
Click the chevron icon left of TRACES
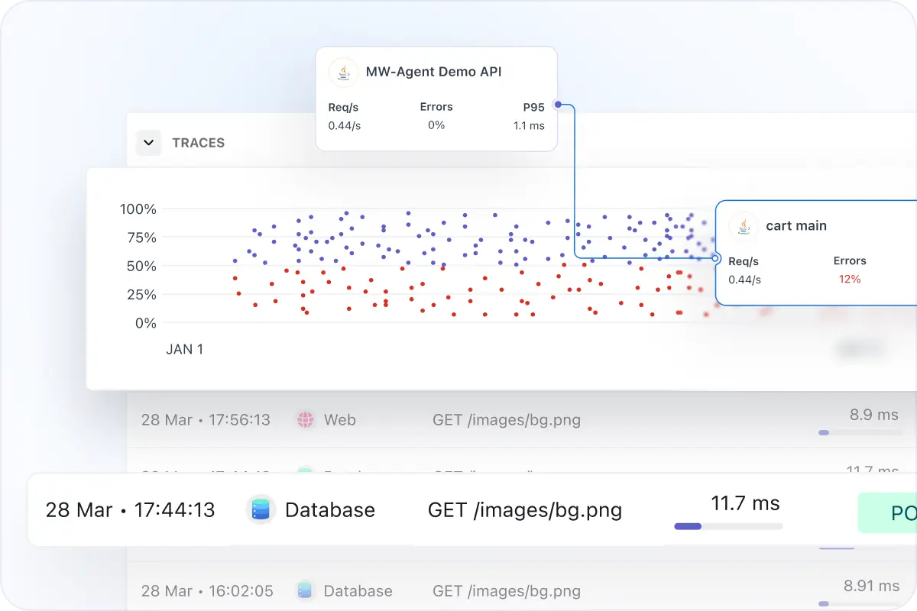(148, 143)
